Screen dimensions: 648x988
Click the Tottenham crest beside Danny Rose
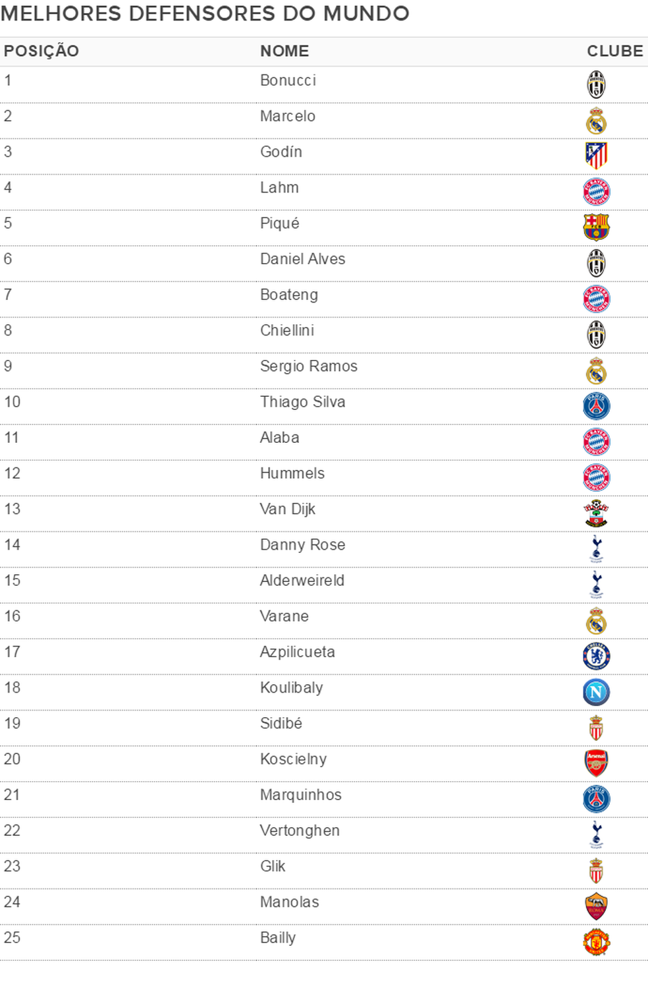click(596, 549)
